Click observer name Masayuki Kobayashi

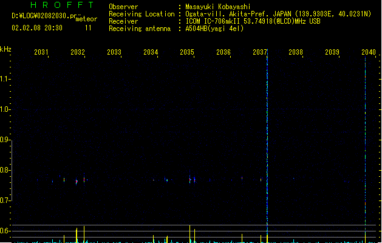(218, 7)
